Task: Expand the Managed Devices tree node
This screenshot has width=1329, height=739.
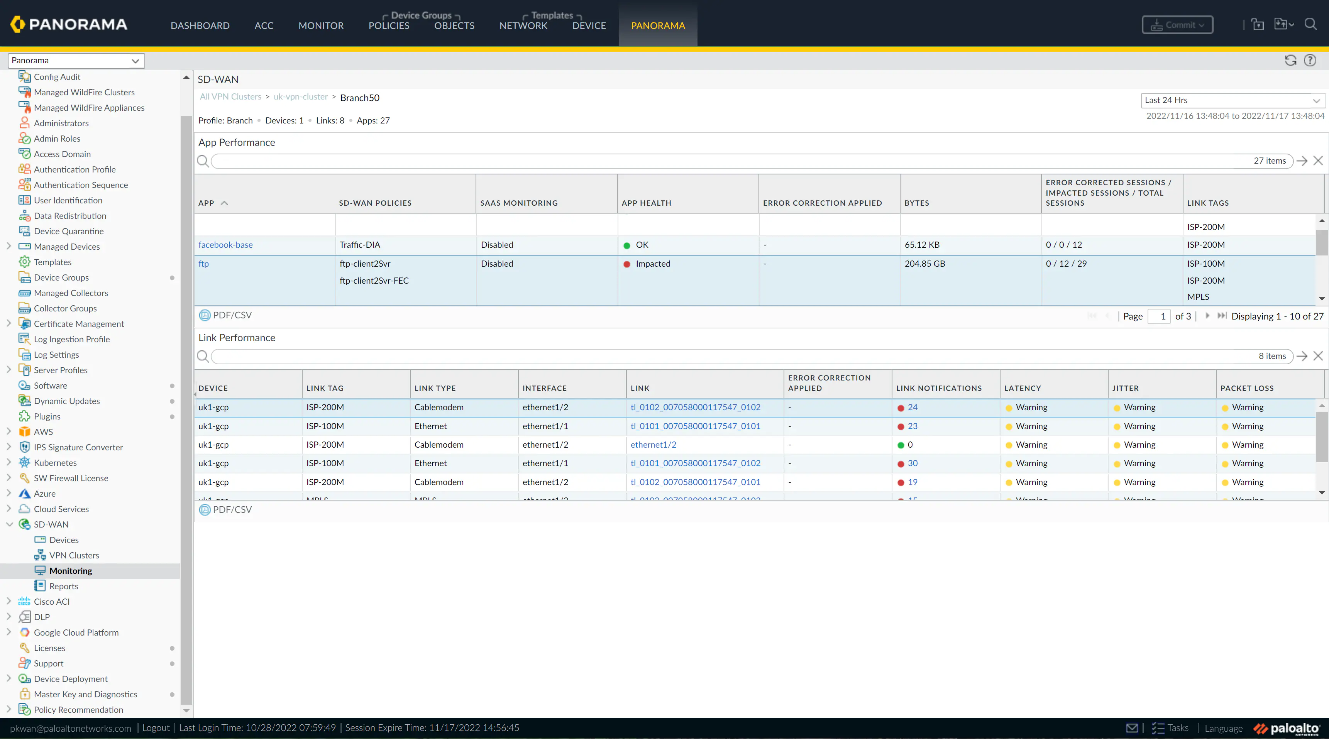Action: [x=8, y=247]
